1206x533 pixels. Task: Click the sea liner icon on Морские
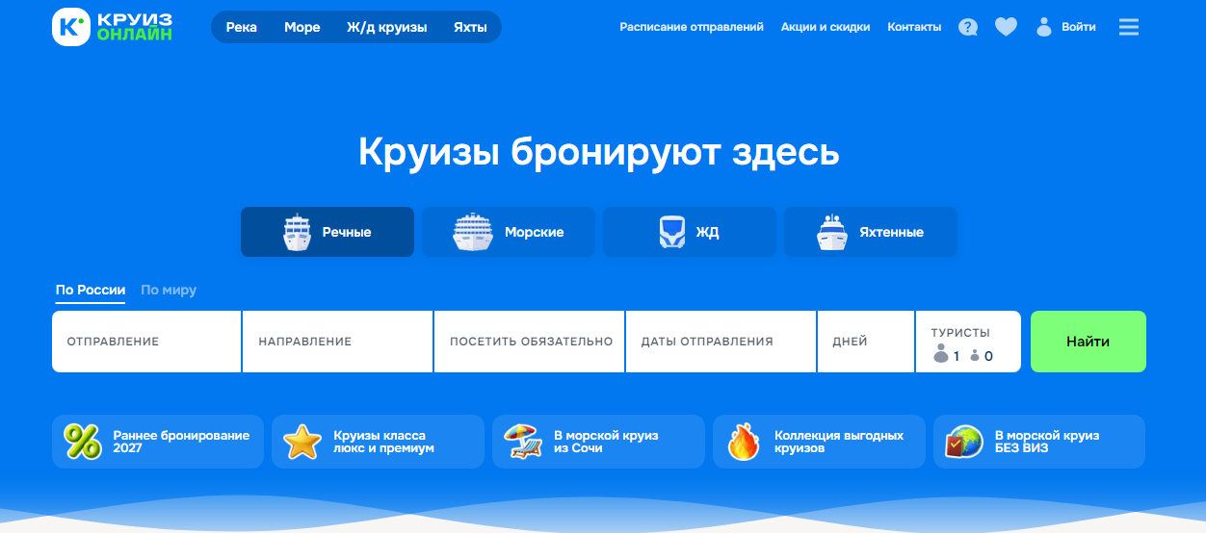(473, 232)
